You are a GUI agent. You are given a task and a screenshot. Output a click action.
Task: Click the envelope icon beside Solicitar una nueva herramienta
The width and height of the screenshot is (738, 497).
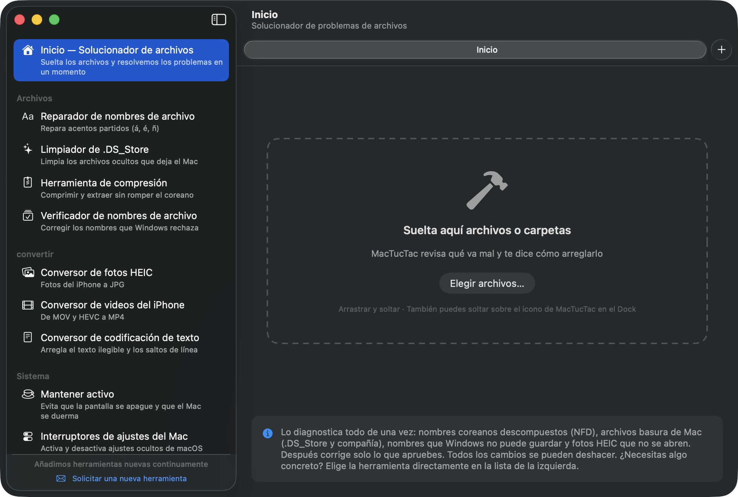click(x=61, y=479)
